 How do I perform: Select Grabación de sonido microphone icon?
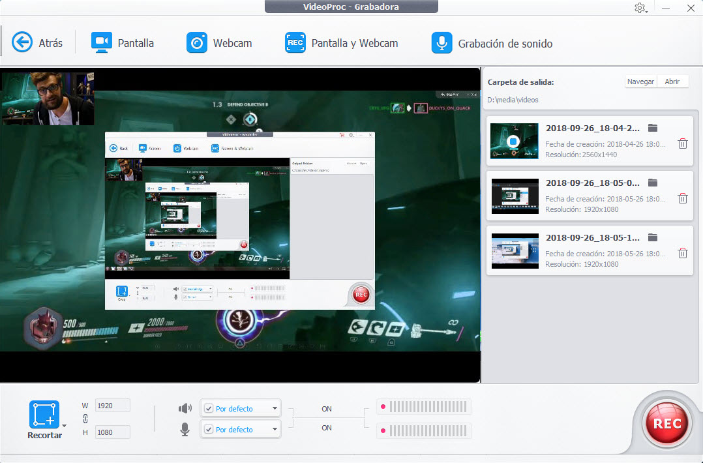(441, 43)
